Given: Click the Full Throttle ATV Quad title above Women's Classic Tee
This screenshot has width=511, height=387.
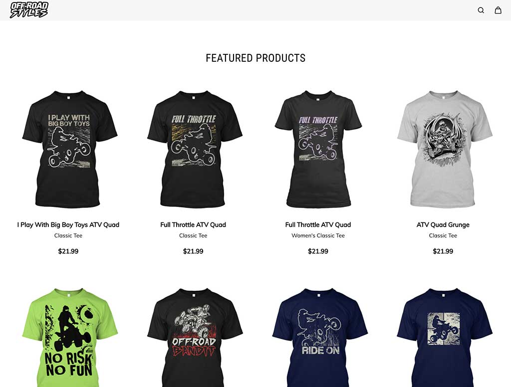Looking at the screenshot, I should tap(318, 225).
